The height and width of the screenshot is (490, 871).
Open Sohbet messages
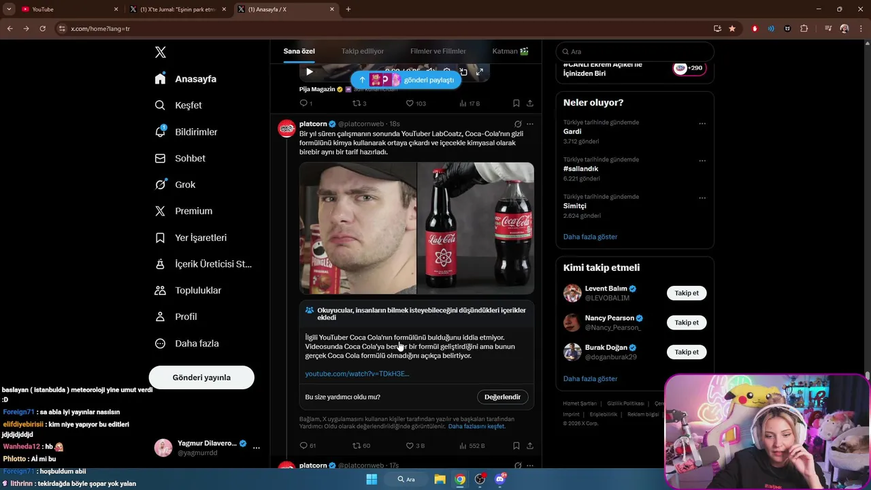click(180, 158)
